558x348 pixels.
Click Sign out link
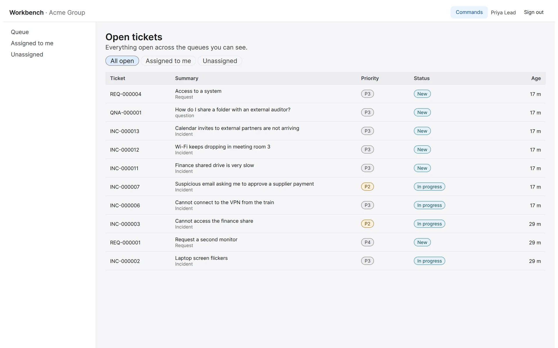point(534,12)
